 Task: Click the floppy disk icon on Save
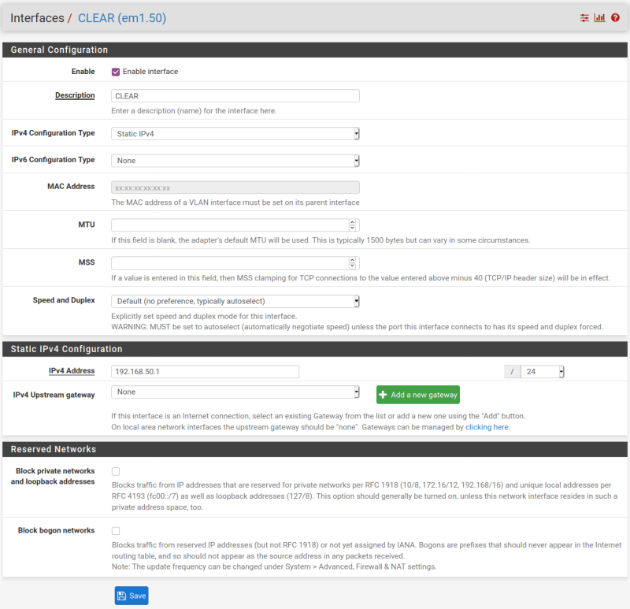pyautogui.click(x=122, y=596)
